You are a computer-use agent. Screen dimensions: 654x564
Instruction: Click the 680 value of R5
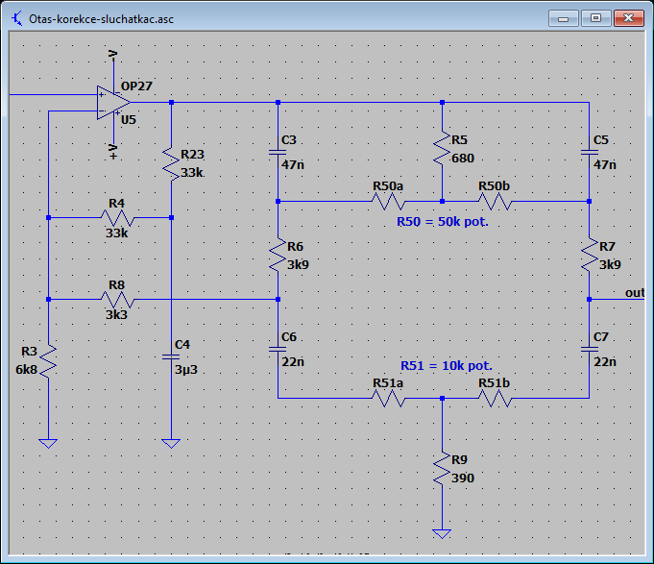(463, 159)
